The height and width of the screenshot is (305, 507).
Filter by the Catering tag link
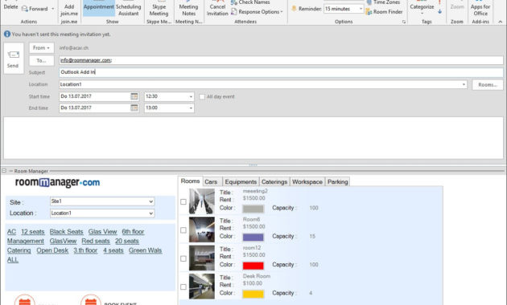click(x=19, y=250)
